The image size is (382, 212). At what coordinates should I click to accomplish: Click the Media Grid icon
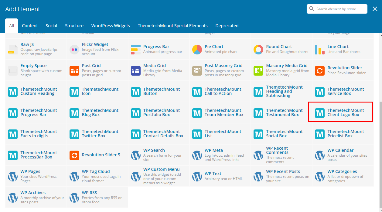(136, 70)
